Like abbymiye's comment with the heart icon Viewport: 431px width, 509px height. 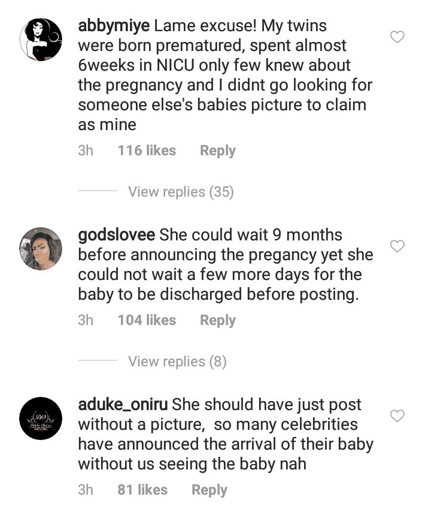click(x=397, y=37)
